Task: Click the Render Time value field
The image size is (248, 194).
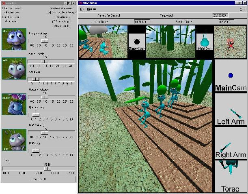Action: pos(226,22)
